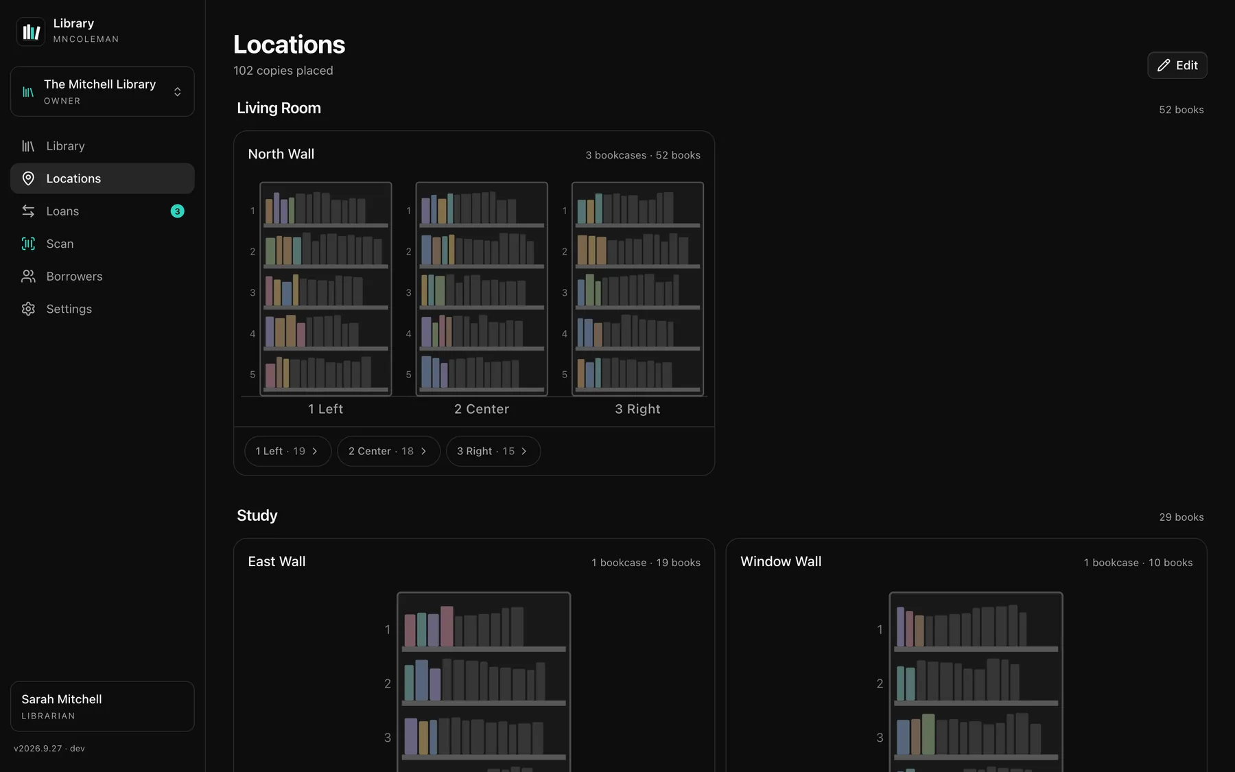Click chevron on the 2 Center chip

point(423,451)
